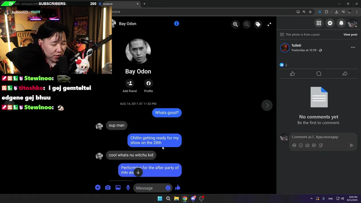Zoom out of the photo

click(x=247, y=25)
